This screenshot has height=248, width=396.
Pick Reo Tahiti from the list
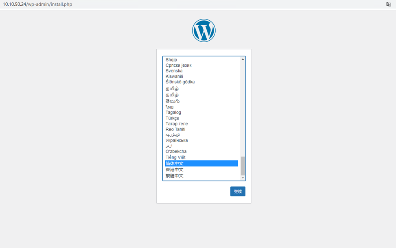(x=201, y=129)
